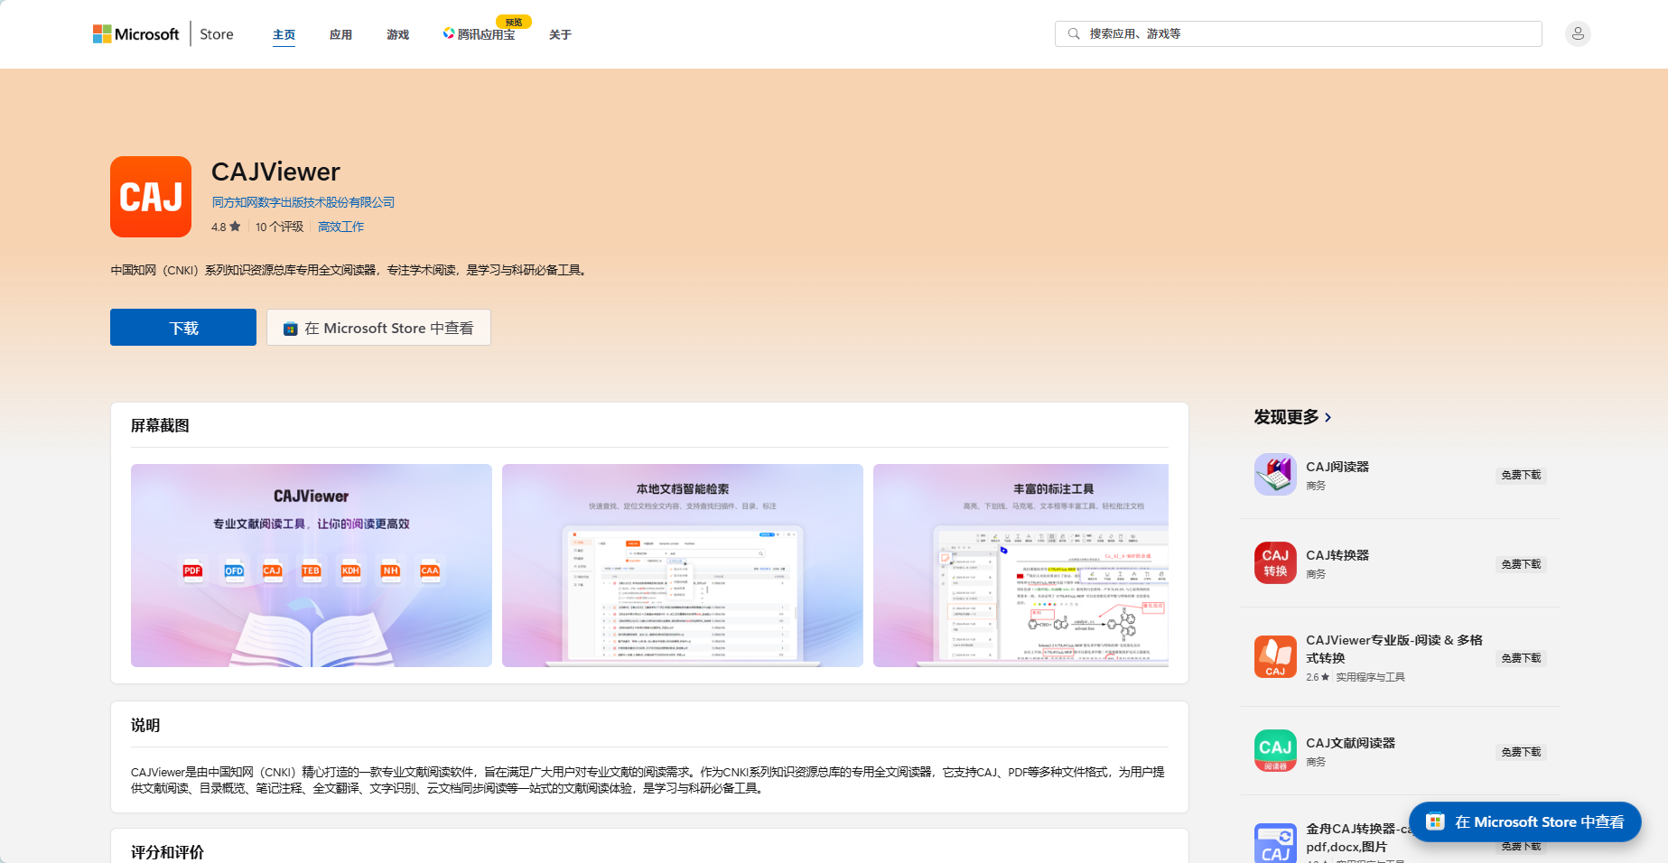1668x863 pixels.
Task: Focus the 搜索应用、游戏等 search box
Action: pos(1299,34)
